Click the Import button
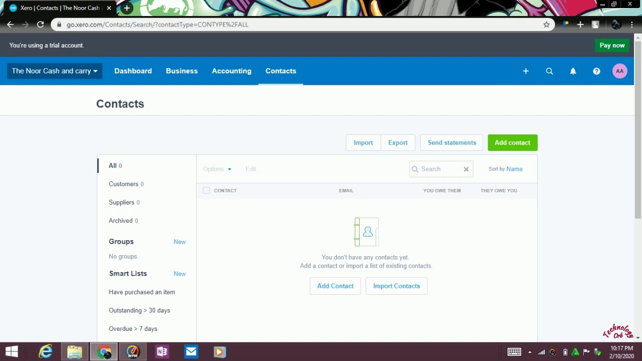This screenshot has height=361, width=642. pyautogui.click(x=363, y=143)
